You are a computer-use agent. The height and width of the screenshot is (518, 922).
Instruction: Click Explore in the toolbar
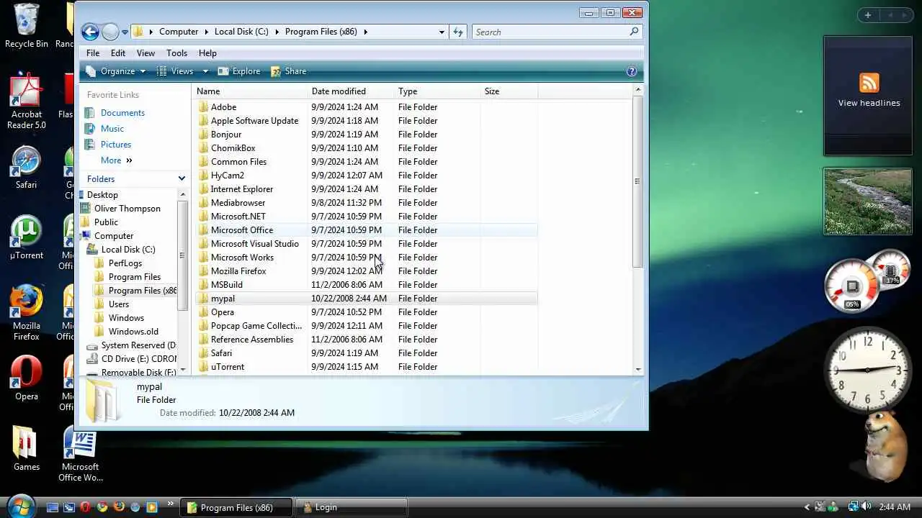(x=239, y=71)
